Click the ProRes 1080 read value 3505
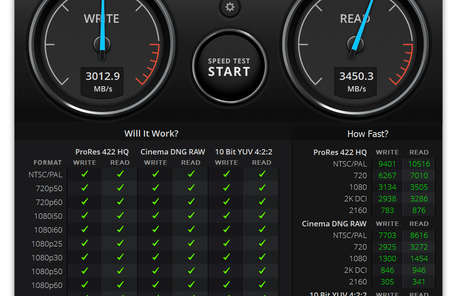The width and height of the screenshot is (457, 296). [x=419, y=187]
